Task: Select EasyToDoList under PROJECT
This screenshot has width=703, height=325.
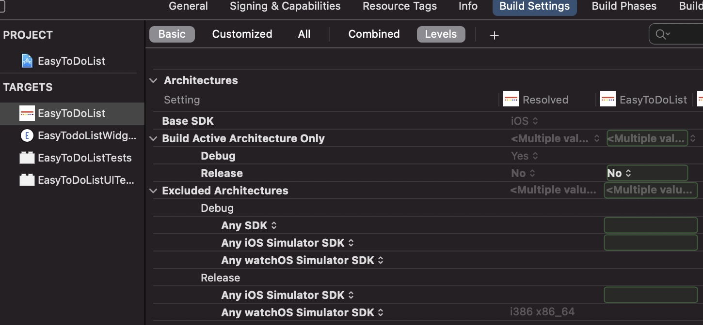Action: [x=72, y=61]
